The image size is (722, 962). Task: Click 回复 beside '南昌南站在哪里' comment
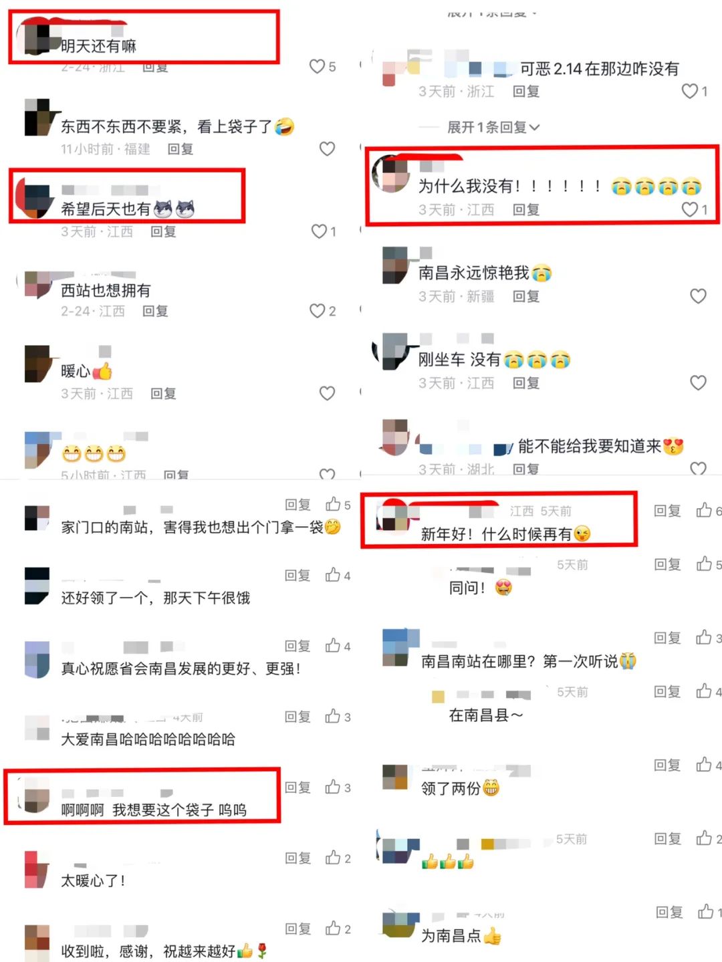(667, 638)
